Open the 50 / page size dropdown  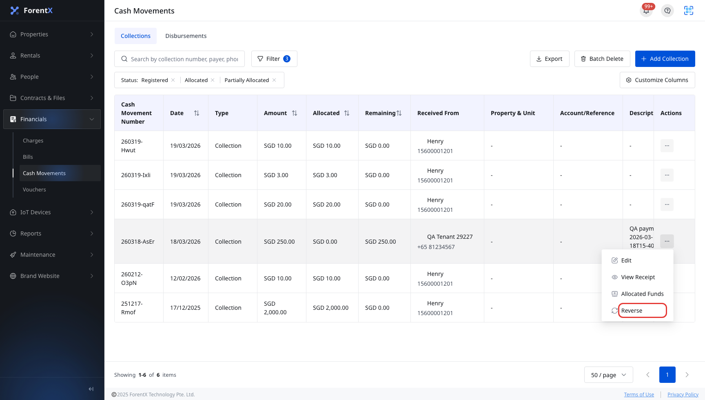609,375
